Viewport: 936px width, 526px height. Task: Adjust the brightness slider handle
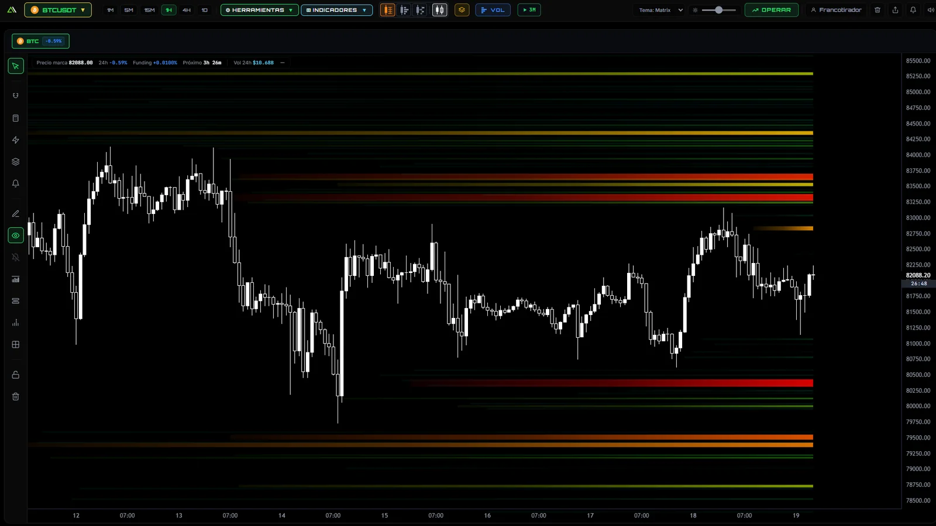(718, 10)
